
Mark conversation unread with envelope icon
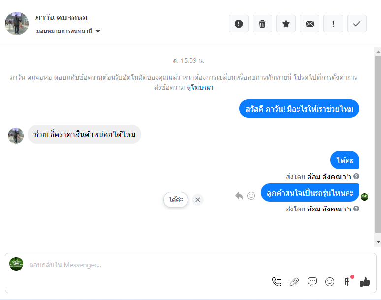coord(310,24)
